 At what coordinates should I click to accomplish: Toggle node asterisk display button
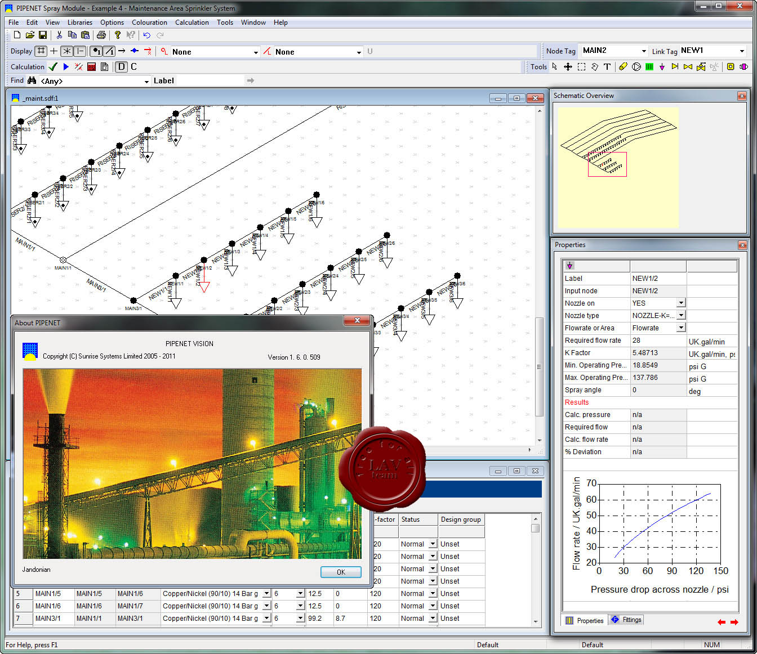pyautogui.click(x=67, y=51)
